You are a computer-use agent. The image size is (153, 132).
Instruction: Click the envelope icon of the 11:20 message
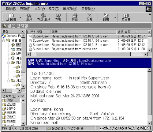[30, 49]
